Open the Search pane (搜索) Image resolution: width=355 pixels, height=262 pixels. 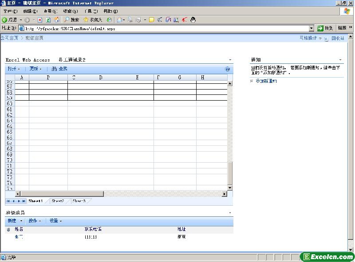71,20
